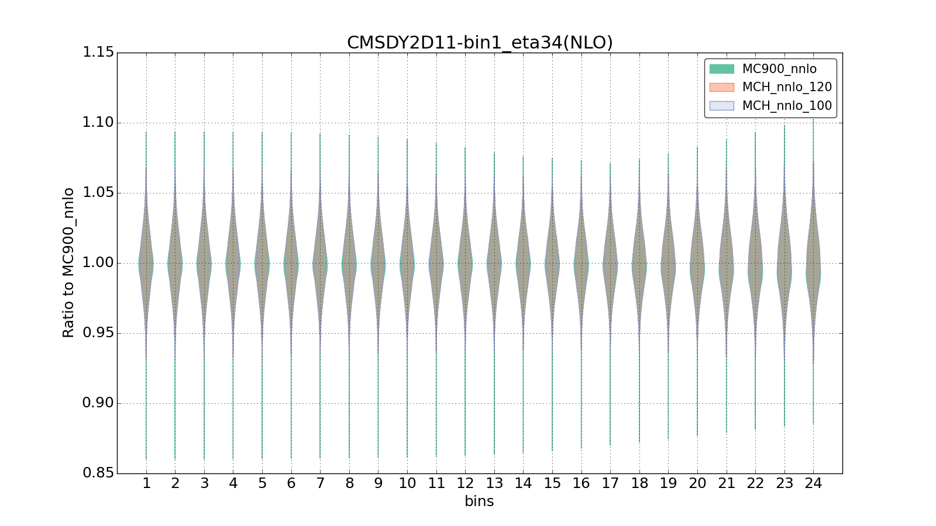
Task: Click x-axis tick label 10
Action: point(407,484)
